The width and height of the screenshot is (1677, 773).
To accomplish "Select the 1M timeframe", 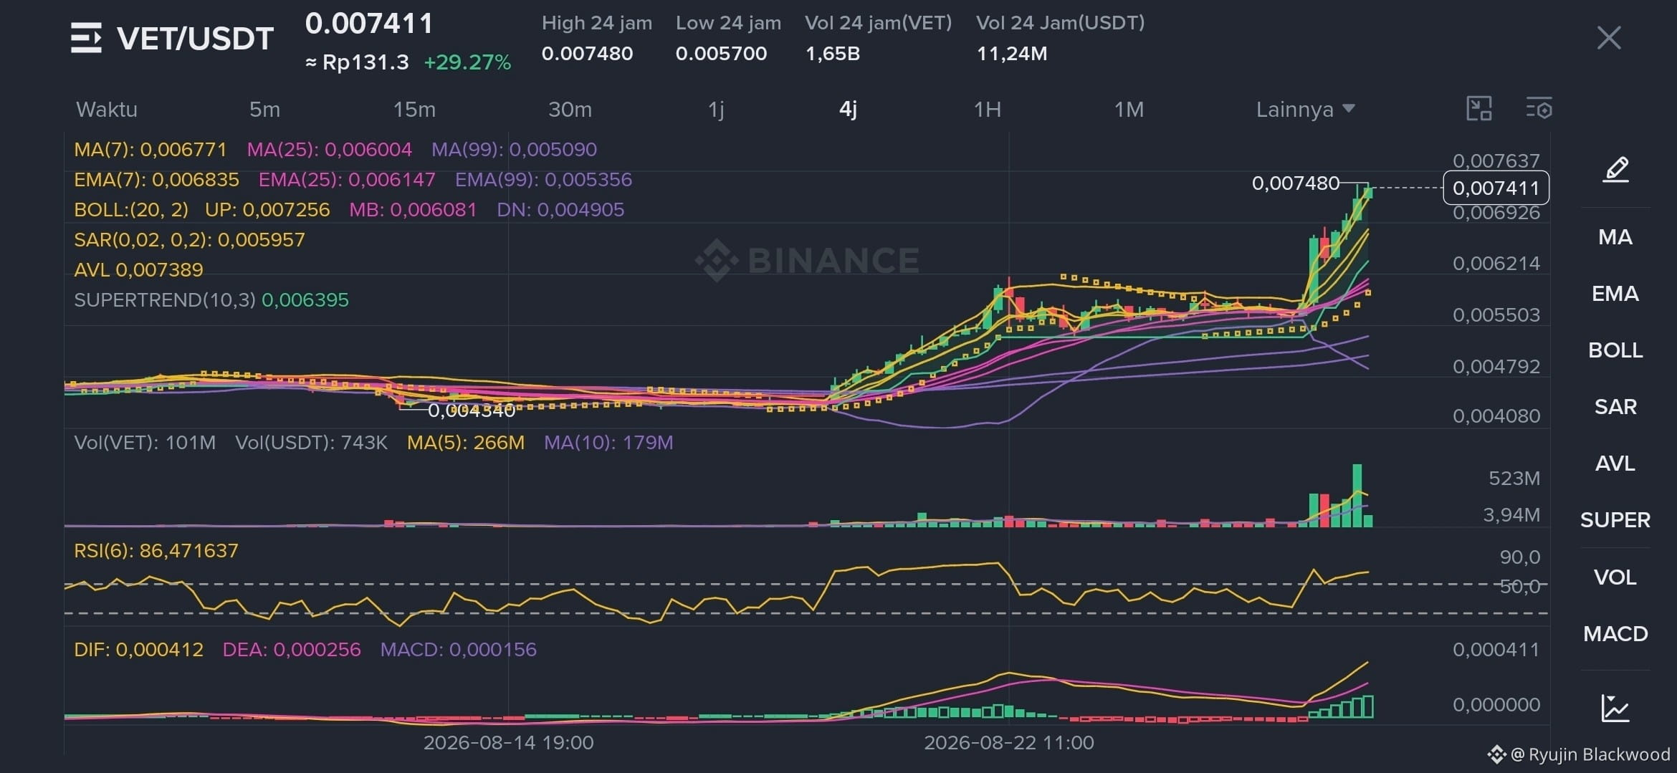I will [x=1129, y=109].
